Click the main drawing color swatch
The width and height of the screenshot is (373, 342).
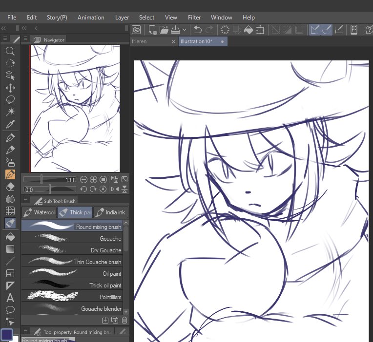pyautogui.click(x=7, y=335)
